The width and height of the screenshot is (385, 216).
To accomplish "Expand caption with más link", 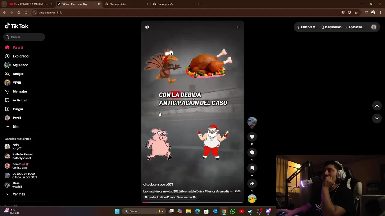I will pos(238,191).
